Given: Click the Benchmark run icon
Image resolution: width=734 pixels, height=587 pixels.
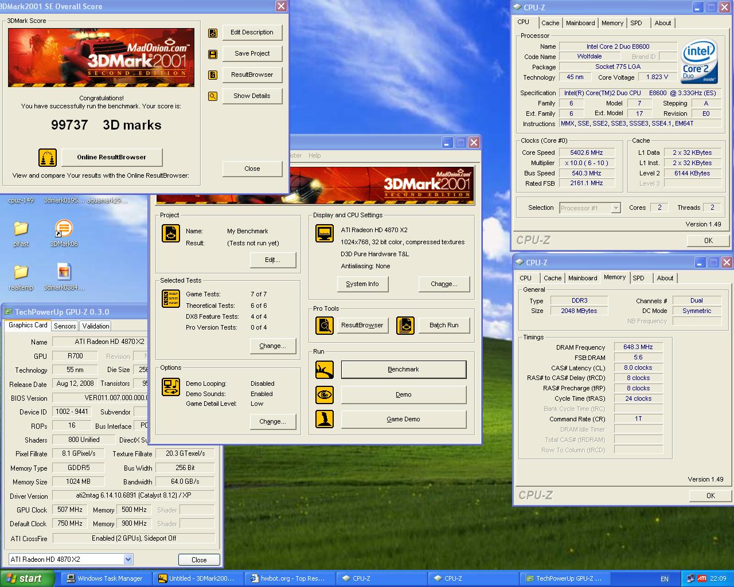Looking at the screenshot, I should [x=325, y=370].
